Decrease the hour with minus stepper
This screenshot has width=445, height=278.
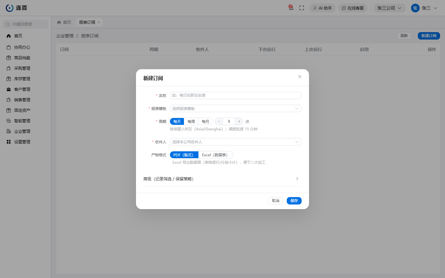[219, 121]
